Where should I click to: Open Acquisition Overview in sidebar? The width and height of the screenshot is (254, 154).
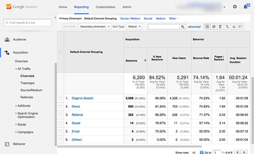pyautogui.click(x=22, y=61)
